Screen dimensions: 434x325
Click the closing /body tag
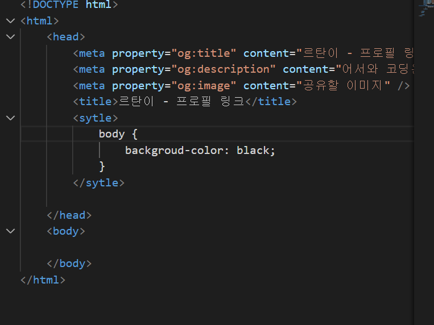point(69,264)
